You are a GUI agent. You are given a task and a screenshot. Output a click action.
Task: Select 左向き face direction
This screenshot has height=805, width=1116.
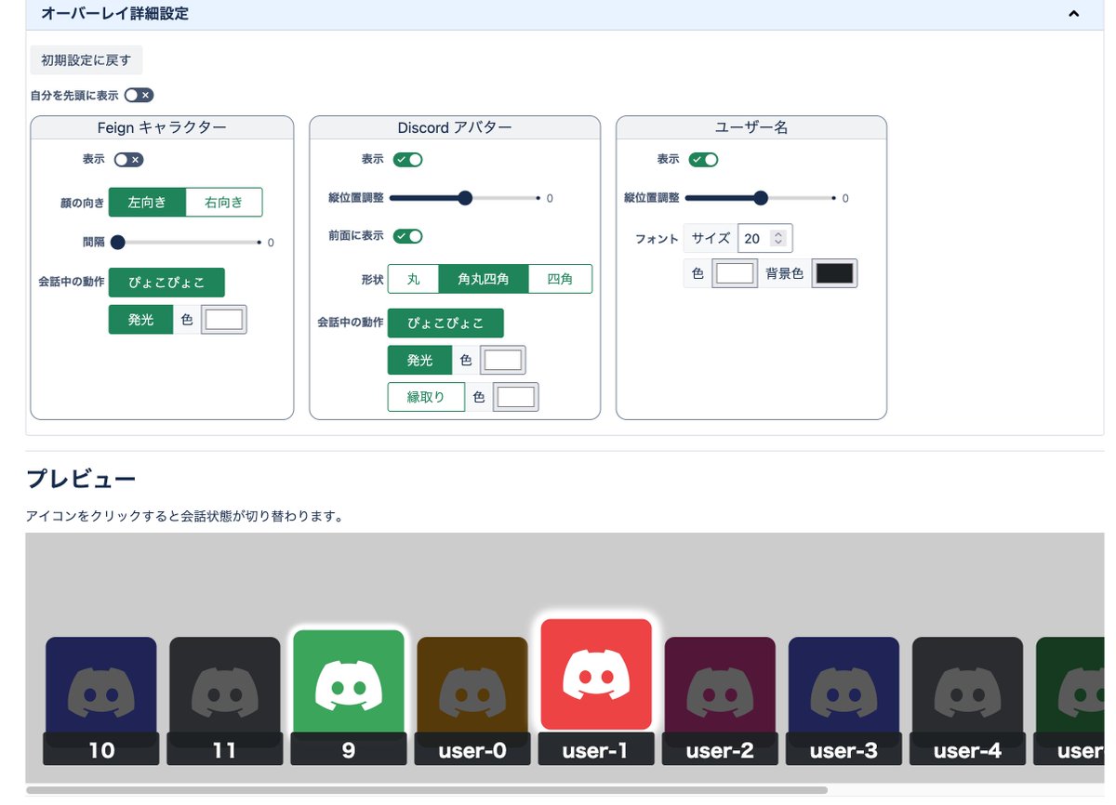pos(147,203)
